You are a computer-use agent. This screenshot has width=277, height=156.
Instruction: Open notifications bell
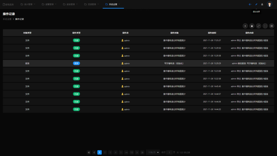(x=262, y=4)
